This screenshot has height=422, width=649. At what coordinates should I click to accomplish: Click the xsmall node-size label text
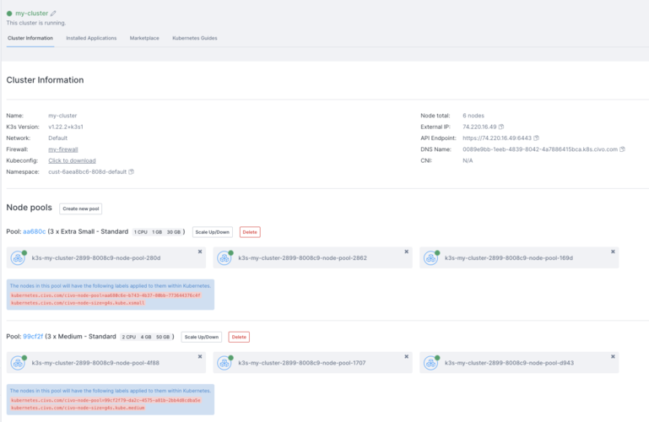click(x=78, y=303)
